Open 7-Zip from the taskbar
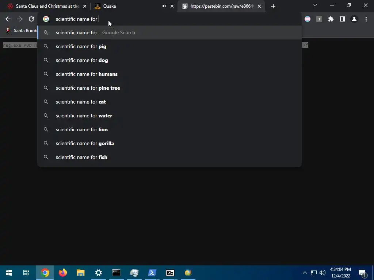The width and height of the screenshot is (374, 280). 170,273
